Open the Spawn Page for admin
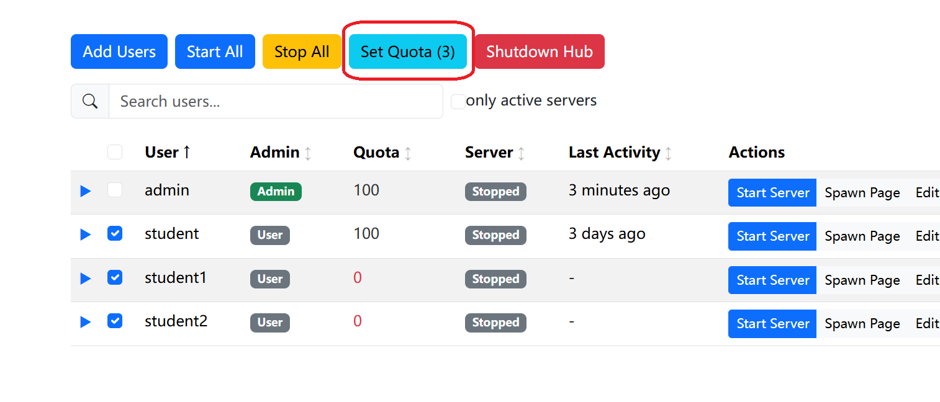This screenshot has width=940, height=402. (x=862, y=192)
